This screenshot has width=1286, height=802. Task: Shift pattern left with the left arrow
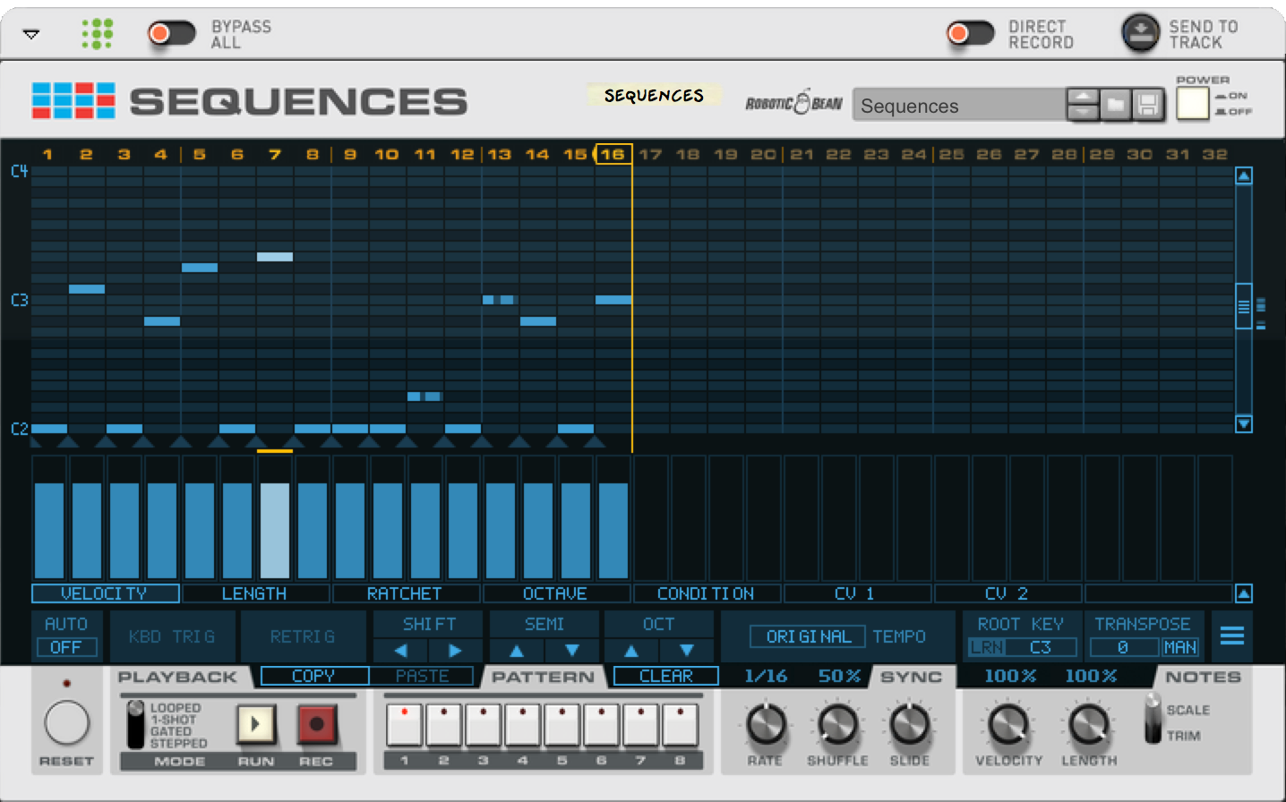click(400, 651)
